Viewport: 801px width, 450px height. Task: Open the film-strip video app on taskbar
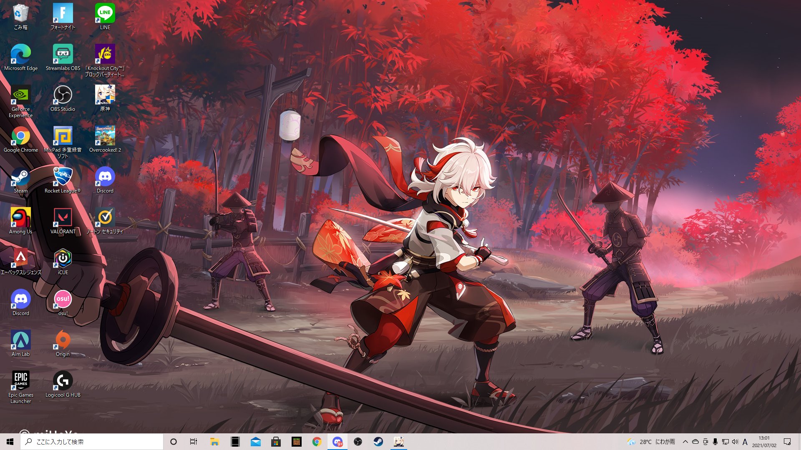coord(235,442)
